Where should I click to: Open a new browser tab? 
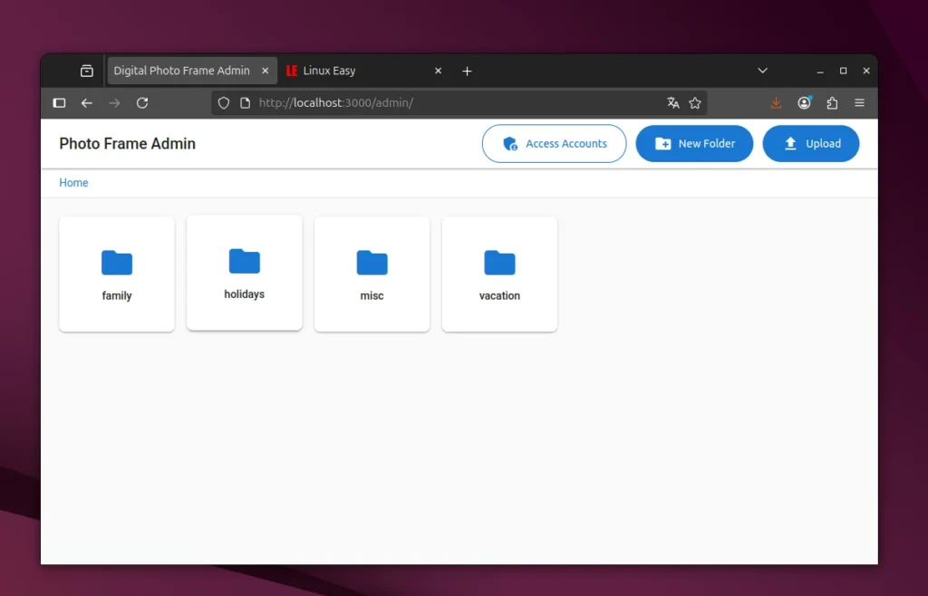click(467, 71)
